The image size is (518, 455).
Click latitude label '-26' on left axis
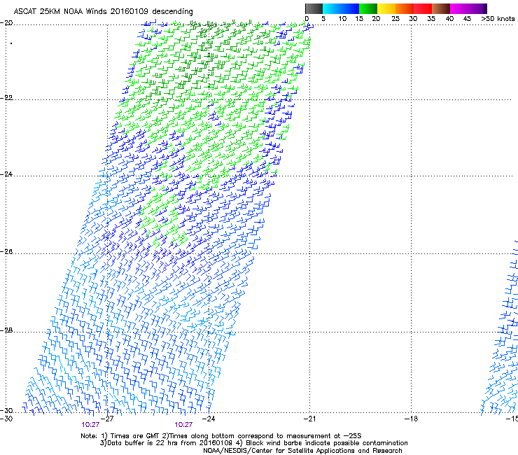click(x=6, y=252)
